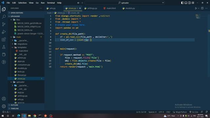Collapse the files folder

click(11, 20)
